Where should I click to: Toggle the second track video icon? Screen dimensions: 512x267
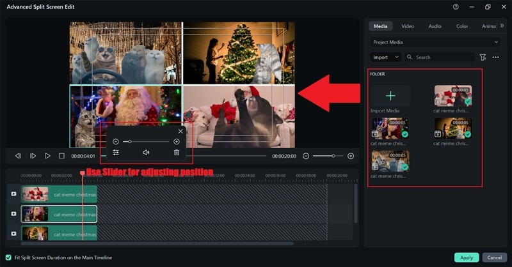(13, 214)
